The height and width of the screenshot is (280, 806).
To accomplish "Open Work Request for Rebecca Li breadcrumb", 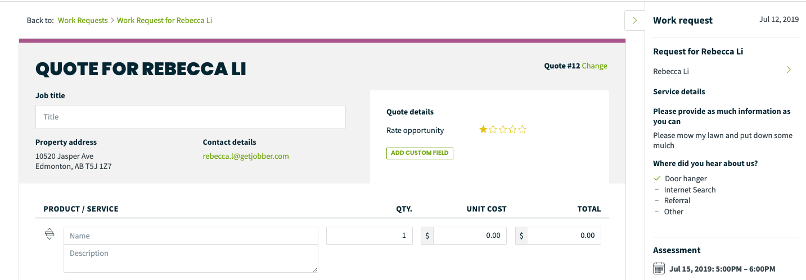I will tap(164, 20).
